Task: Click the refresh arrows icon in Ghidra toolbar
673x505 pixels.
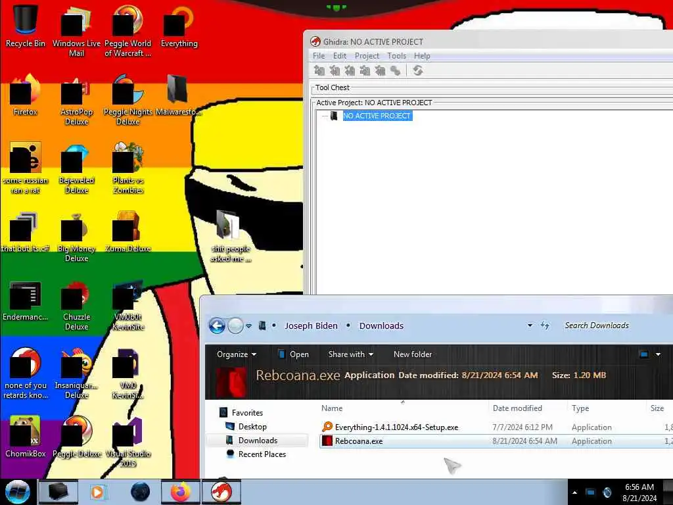Action: [x=417, y=71]
